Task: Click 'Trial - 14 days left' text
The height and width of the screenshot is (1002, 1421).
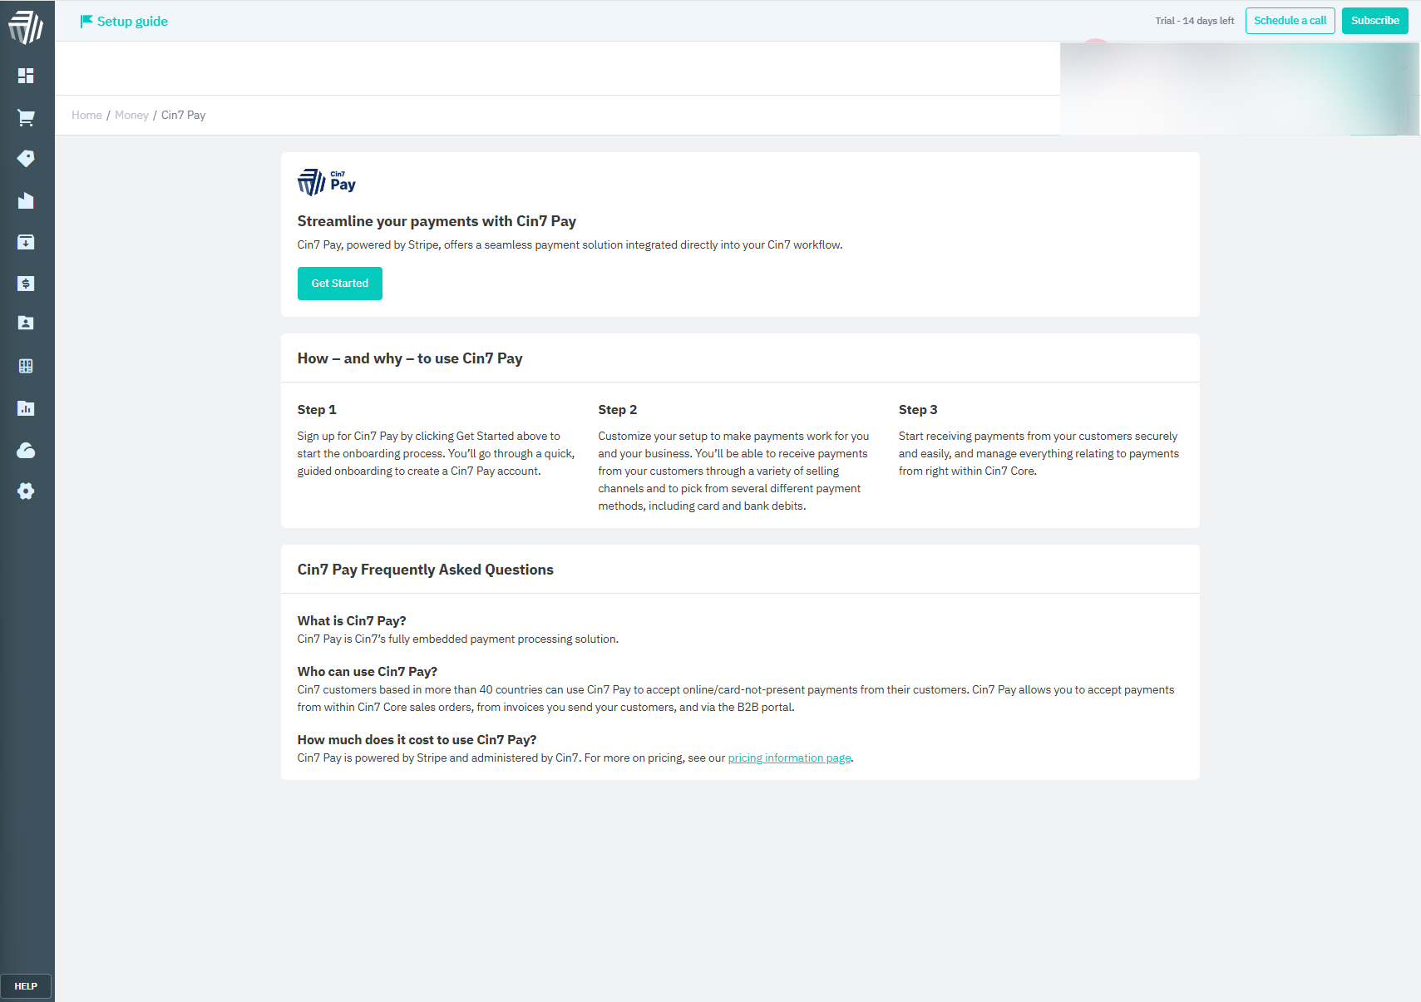Action: [x=1194, y=21]
